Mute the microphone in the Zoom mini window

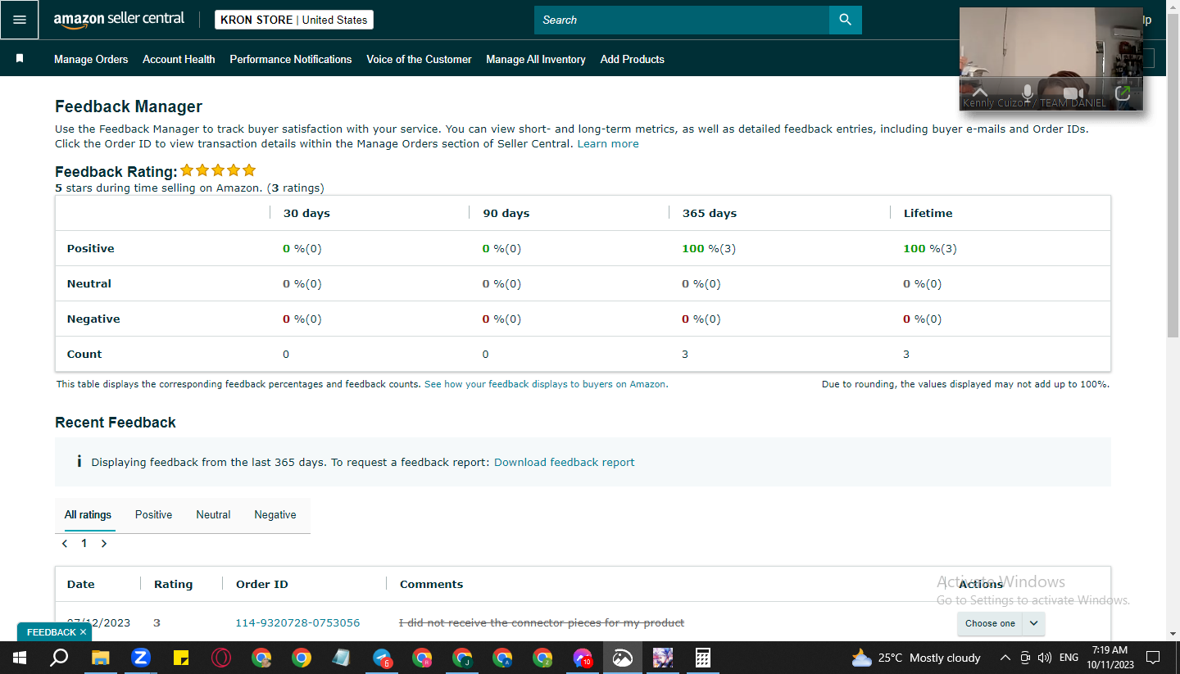click(x=1027, y=93)
